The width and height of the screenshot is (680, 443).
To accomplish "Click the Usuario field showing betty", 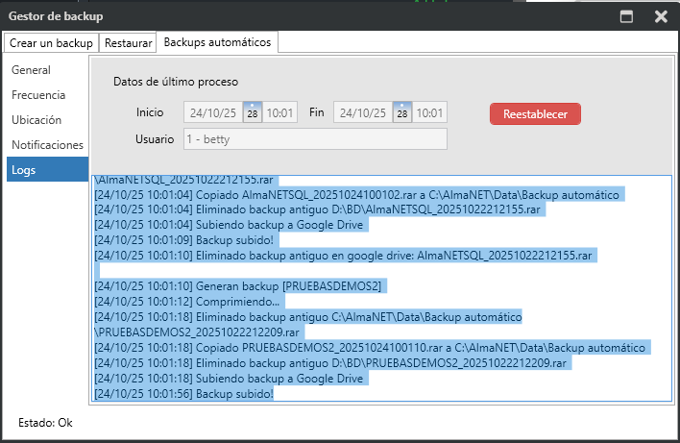I will click(x=314, y=139).
